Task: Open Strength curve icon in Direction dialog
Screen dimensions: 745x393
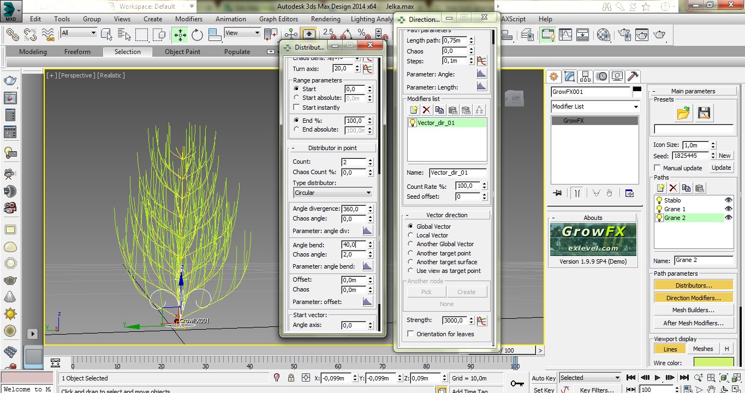Action: (x=481, y=320)
